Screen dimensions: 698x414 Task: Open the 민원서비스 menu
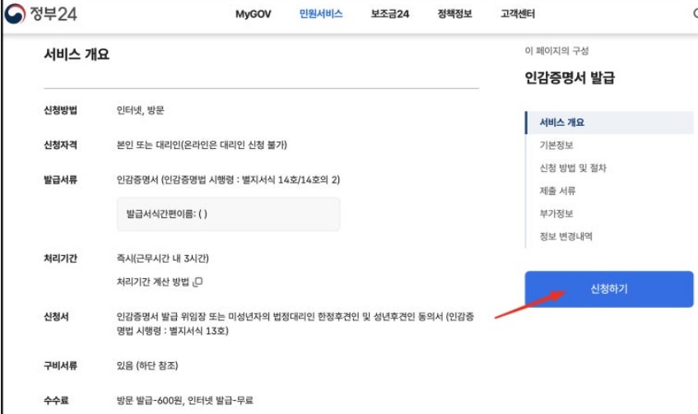click(x=321, y=14)
